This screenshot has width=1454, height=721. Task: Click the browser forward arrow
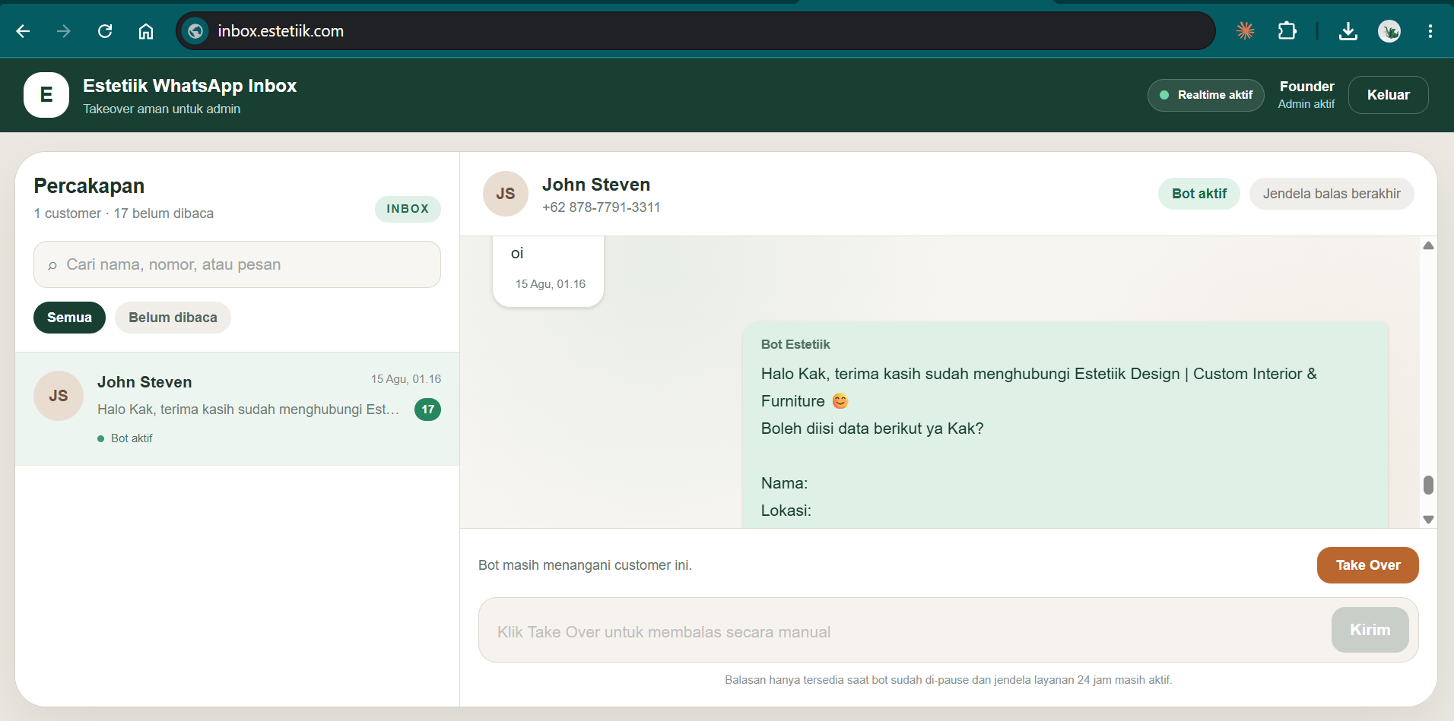coord(64,31)
